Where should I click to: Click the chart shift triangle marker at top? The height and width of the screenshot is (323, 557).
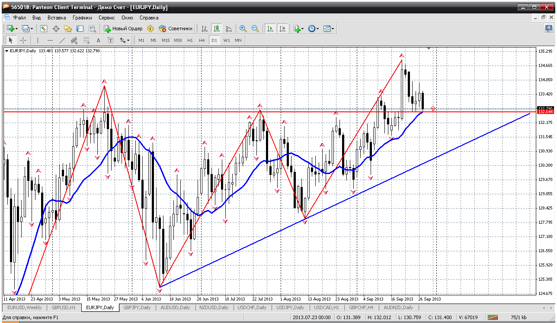(x=429, y=49)
